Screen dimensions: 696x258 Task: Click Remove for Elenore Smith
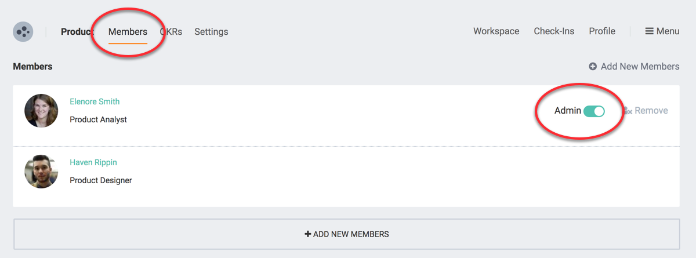point(651,111)
